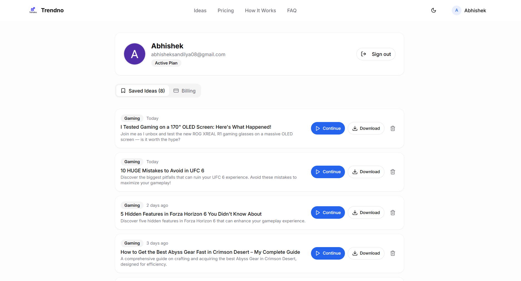Screen dimensions: 521x281
Task: Open title '10 HUGE Mistakes to Avoid in UFC 6'
Action: pos(162,171)
